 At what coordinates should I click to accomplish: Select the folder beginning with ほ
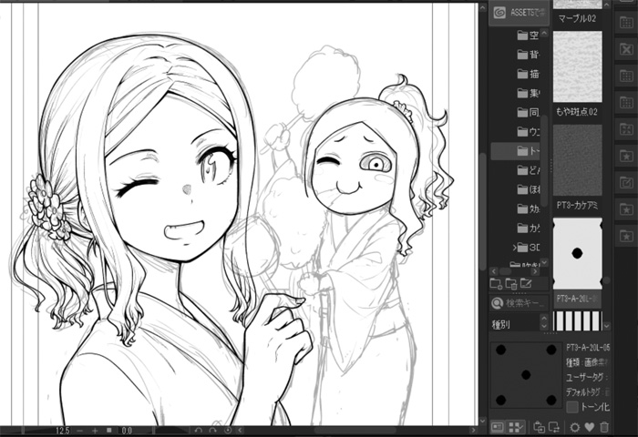[x=528, y=189]
